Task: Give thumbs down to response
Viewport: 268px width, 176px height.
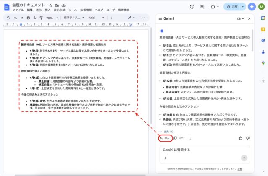Action: pos(247,138)
